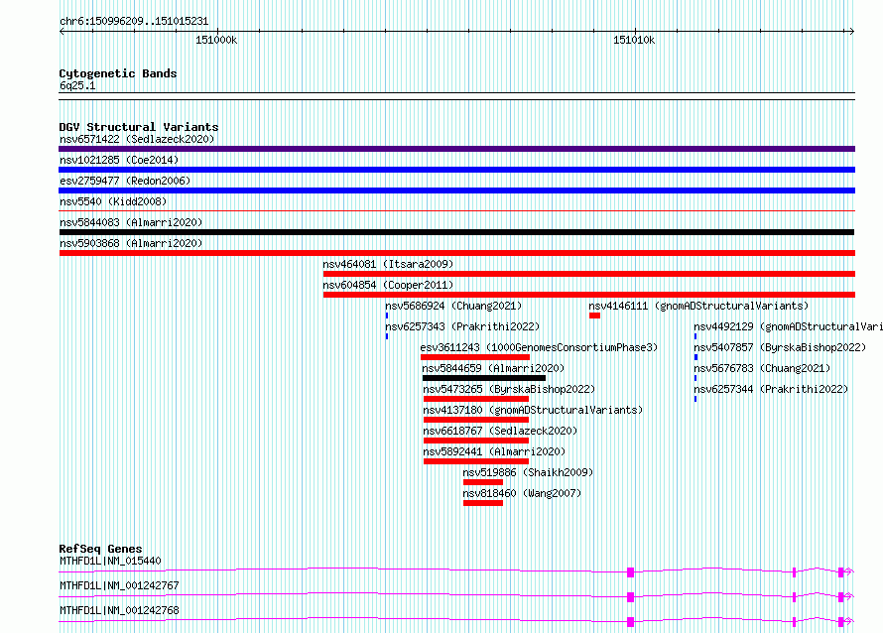Viewport: 883px width, 633px height.
Task: Click the black bar under nsv5844083
Action: pos(456,232)
